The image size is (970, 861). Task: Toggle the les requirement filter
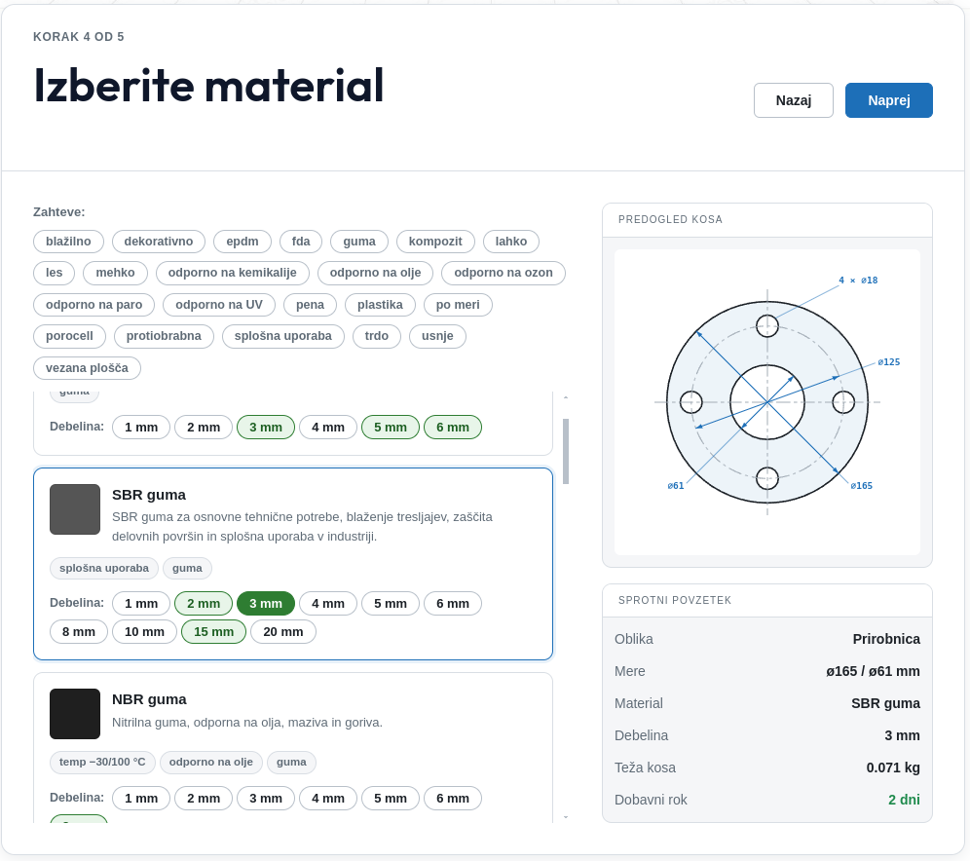tap(54, 273)
